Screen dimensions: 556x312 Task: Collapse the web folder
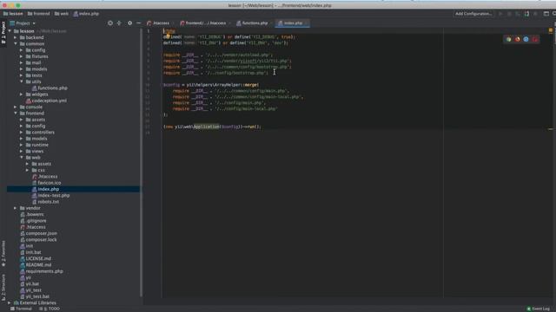(x=21, y=158)
